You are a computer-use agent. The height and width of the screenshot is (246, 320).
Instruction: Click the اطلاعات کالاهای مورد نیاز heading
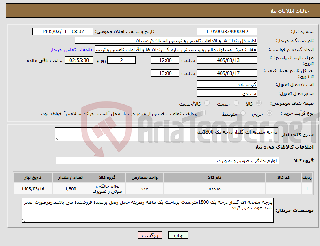click(284, 147)
